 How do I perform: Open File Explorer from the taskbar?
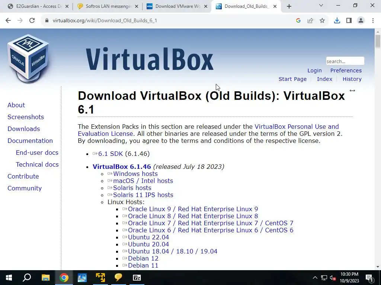[45, 278]
